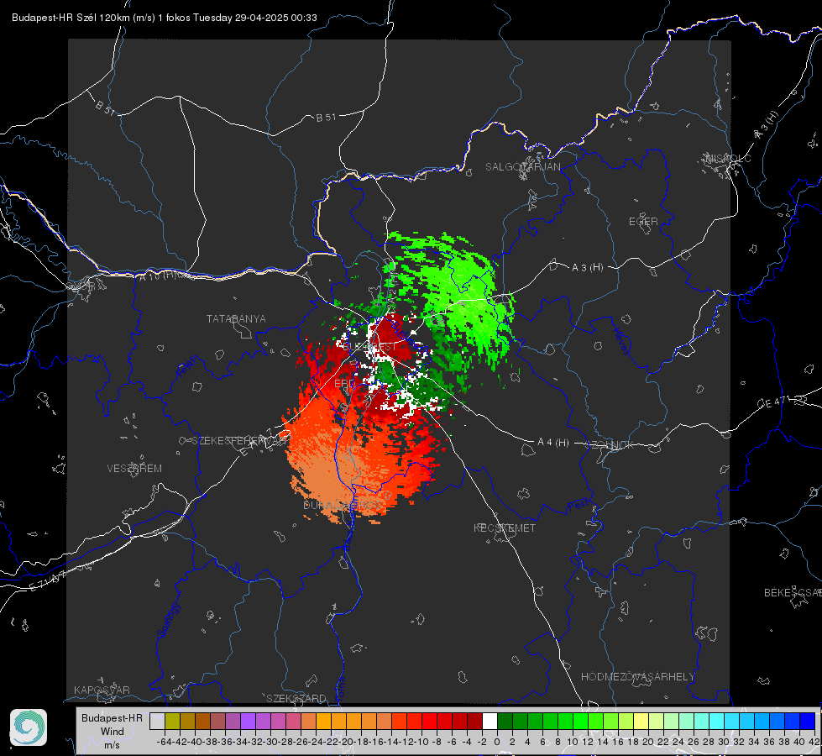Click the 'VESZPRÉM' city label
The height and width of the screenshot is (756, 822).
[134, 468]
